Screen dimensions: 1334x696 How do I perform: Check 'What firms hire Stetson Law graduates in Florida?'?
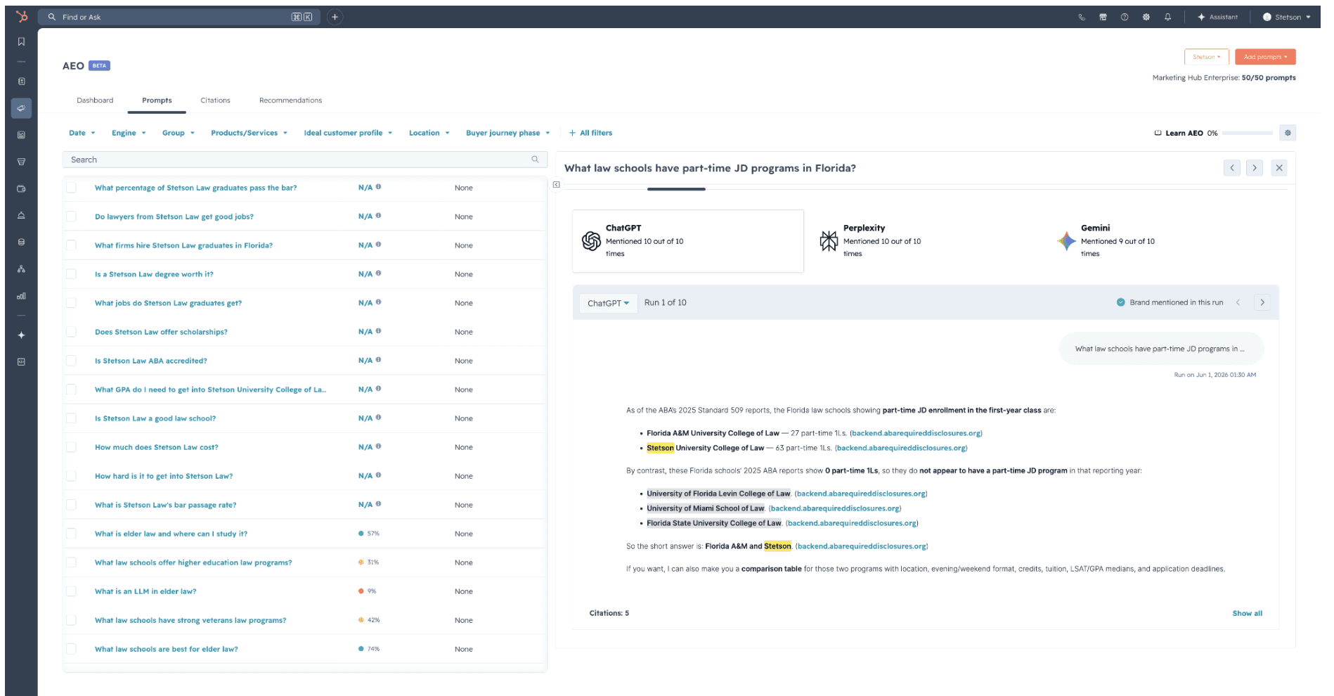click(71, 245)
